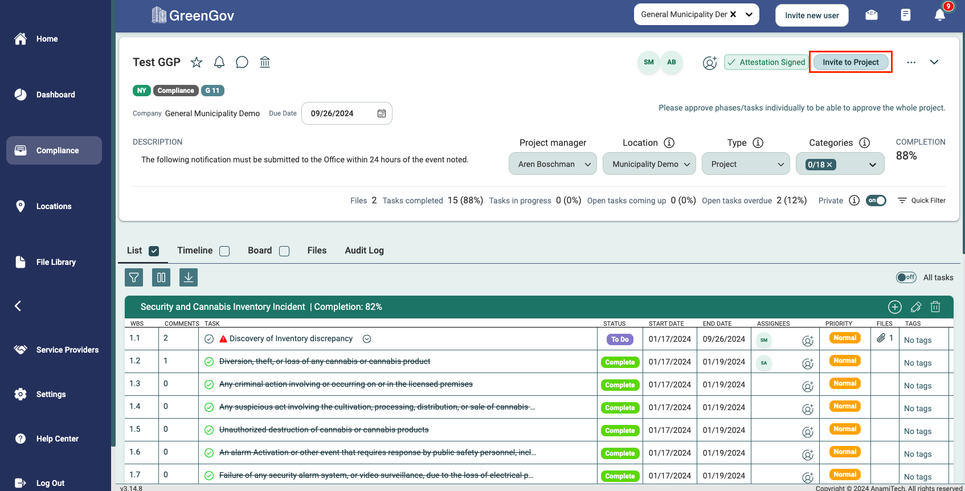This screenshot has height=491, width=965.
Task: Enable the All tasks toggle
Action: [x=906, y=277]
